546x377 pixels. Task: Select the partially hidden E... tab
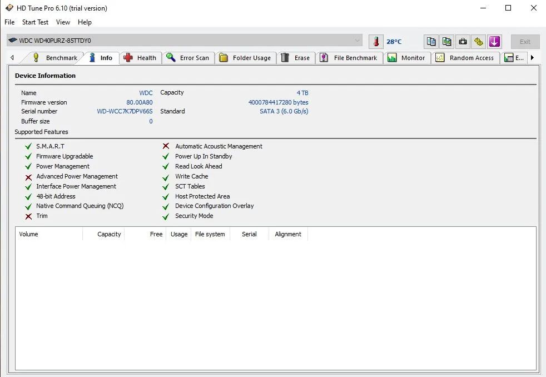pos(514,58)
